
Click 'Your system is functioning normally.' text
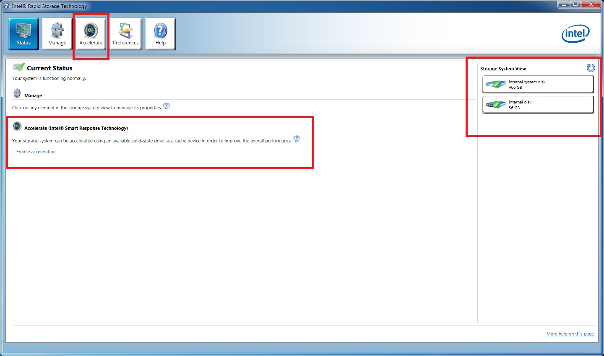49,78
